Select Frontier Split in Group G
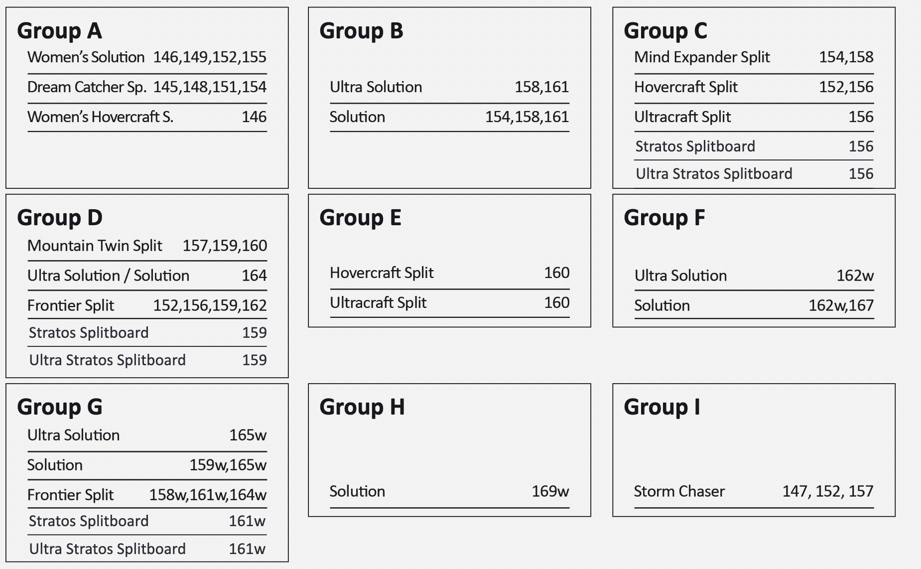This screenshot has width=921, height=569. 71,495
